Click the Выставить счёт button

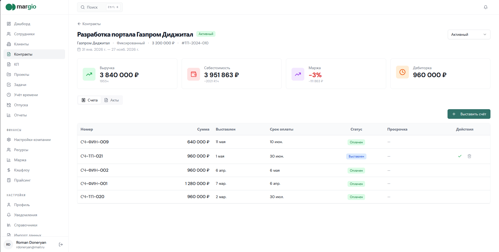click(x=469, y=114)
